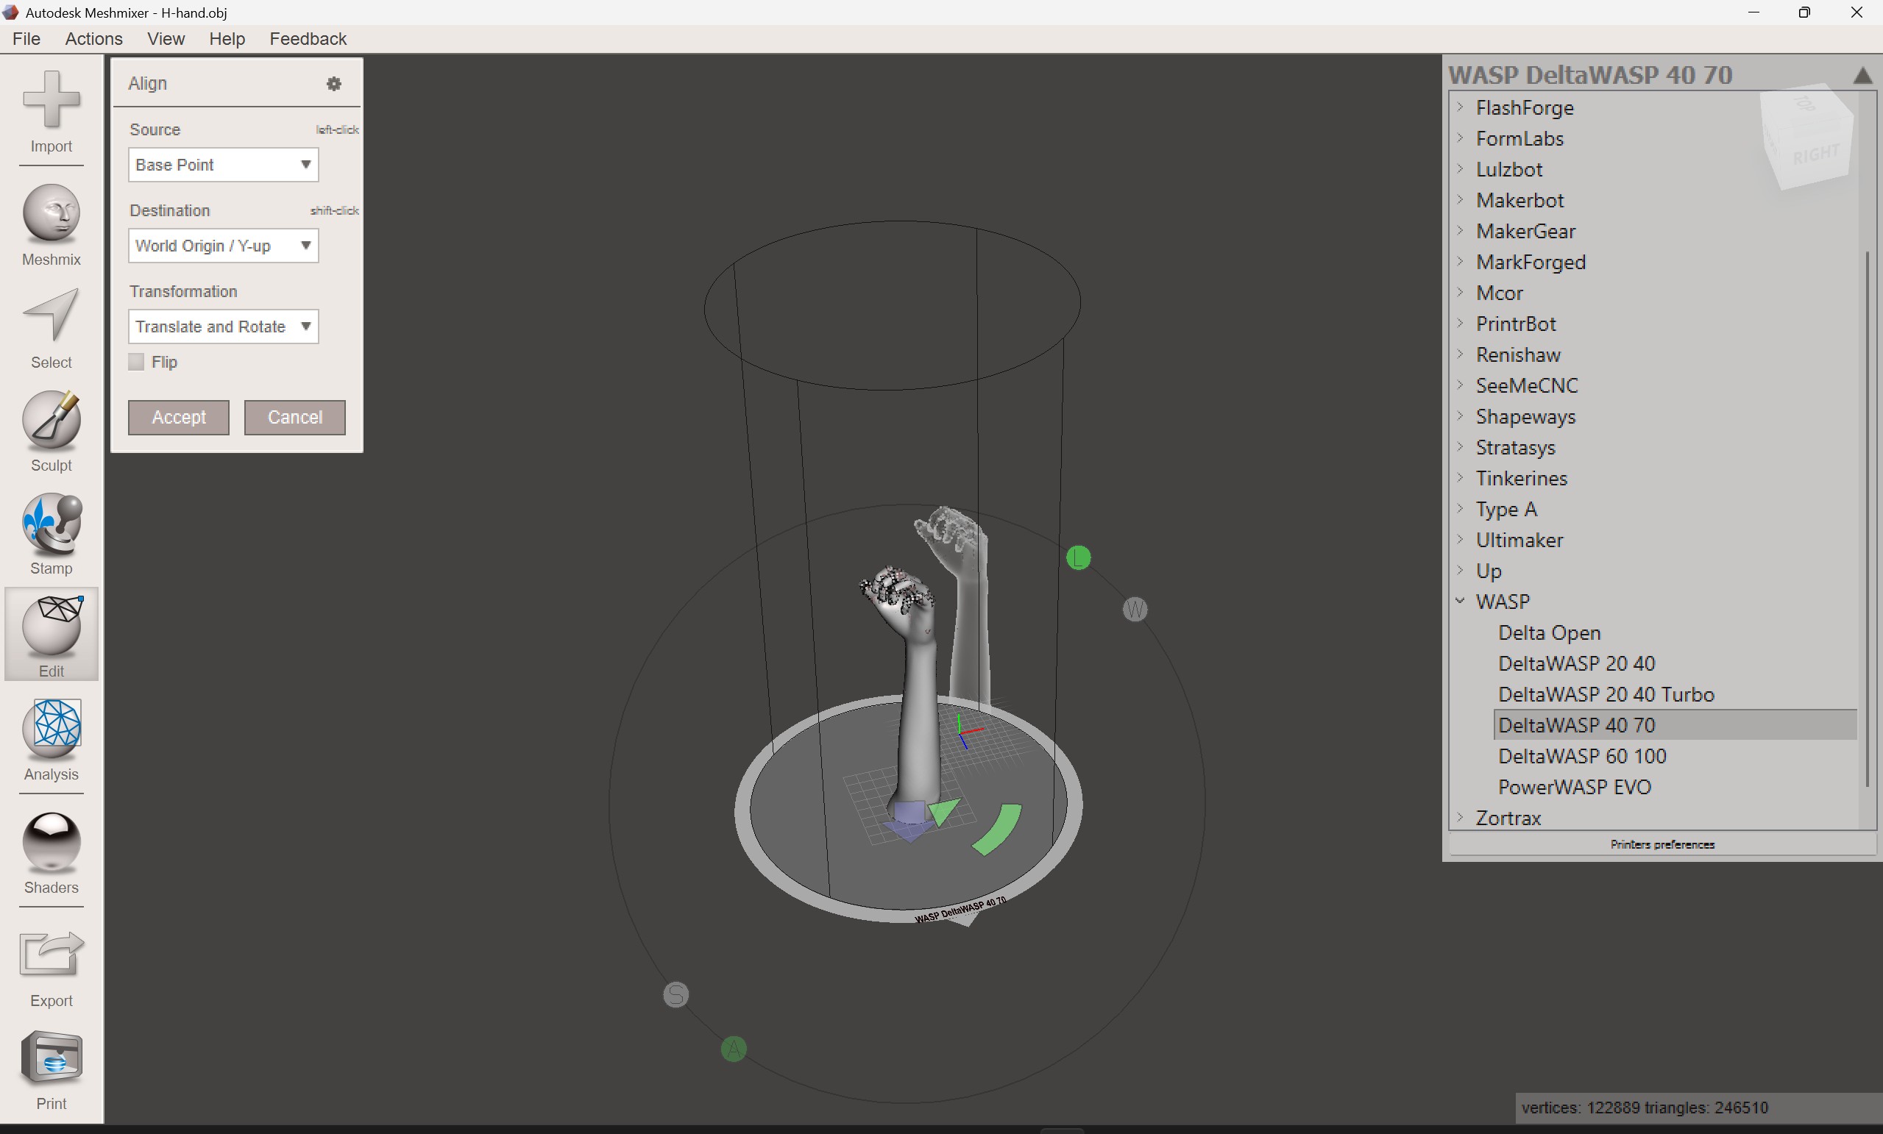Screen dimensions: 1883x1134
Task: Open the File menu
Action: tap(26, 39)
